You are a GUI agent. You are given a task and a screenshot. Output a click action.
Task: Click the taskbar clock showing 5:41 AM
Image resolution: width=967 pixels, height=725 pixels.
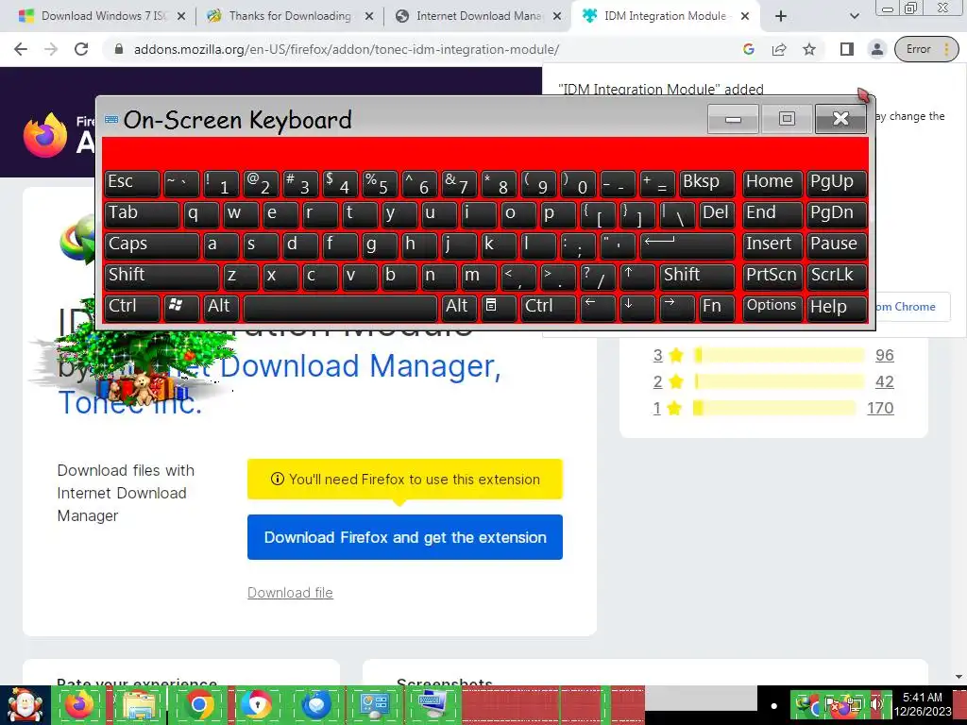point(923,704)
